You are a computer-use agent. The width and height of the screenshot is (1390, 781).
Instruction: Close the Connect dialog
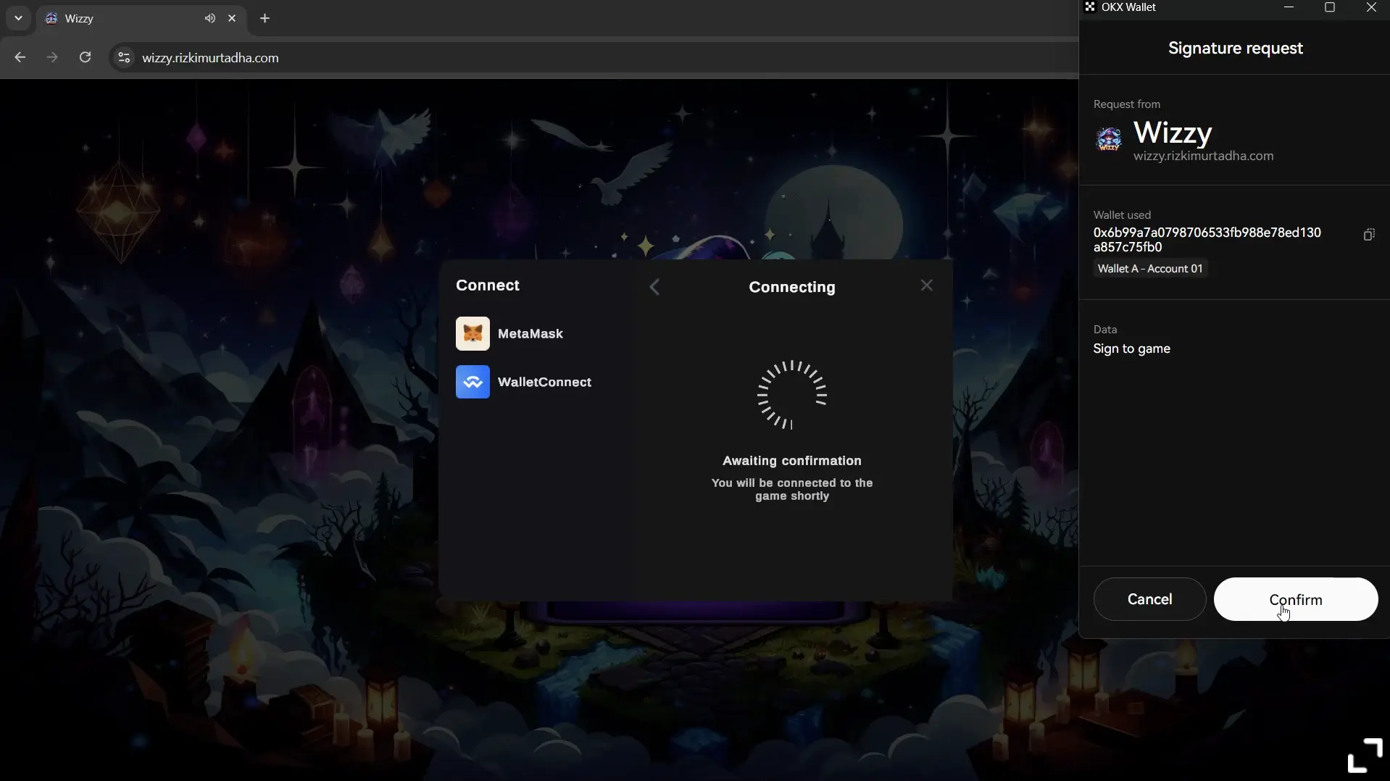pyautogui.click(x=926, y=285)
